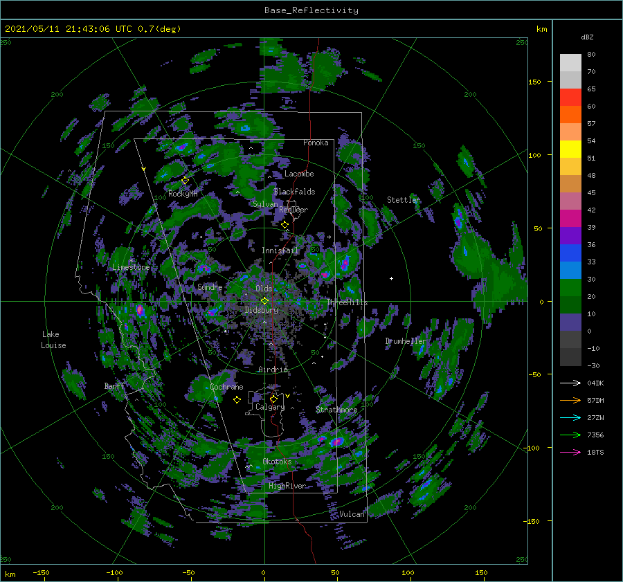
Task: Select the yellow diamond marker near RockyMH
Action: (185, 181)
